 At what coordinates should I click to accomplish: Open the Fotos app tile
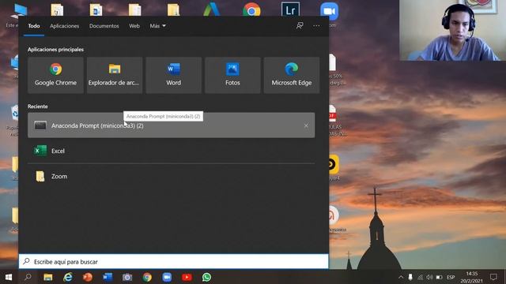232,76
